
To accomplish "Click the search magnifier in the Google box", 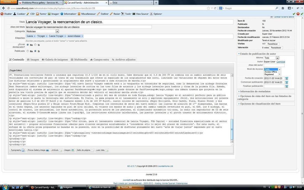I will [277, 8].
